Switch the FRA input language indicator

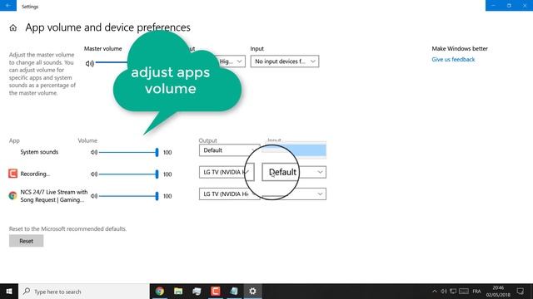[476, 292]
